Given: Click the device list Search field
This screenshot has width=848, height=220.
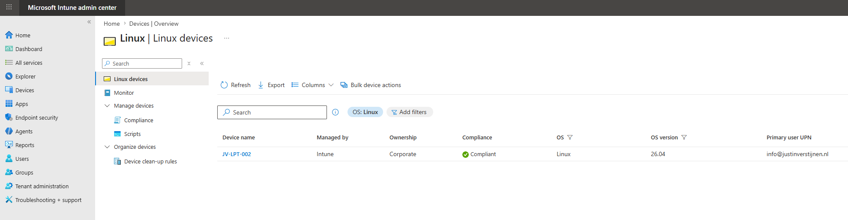Looking at the screenshot, I should (272, 112).
